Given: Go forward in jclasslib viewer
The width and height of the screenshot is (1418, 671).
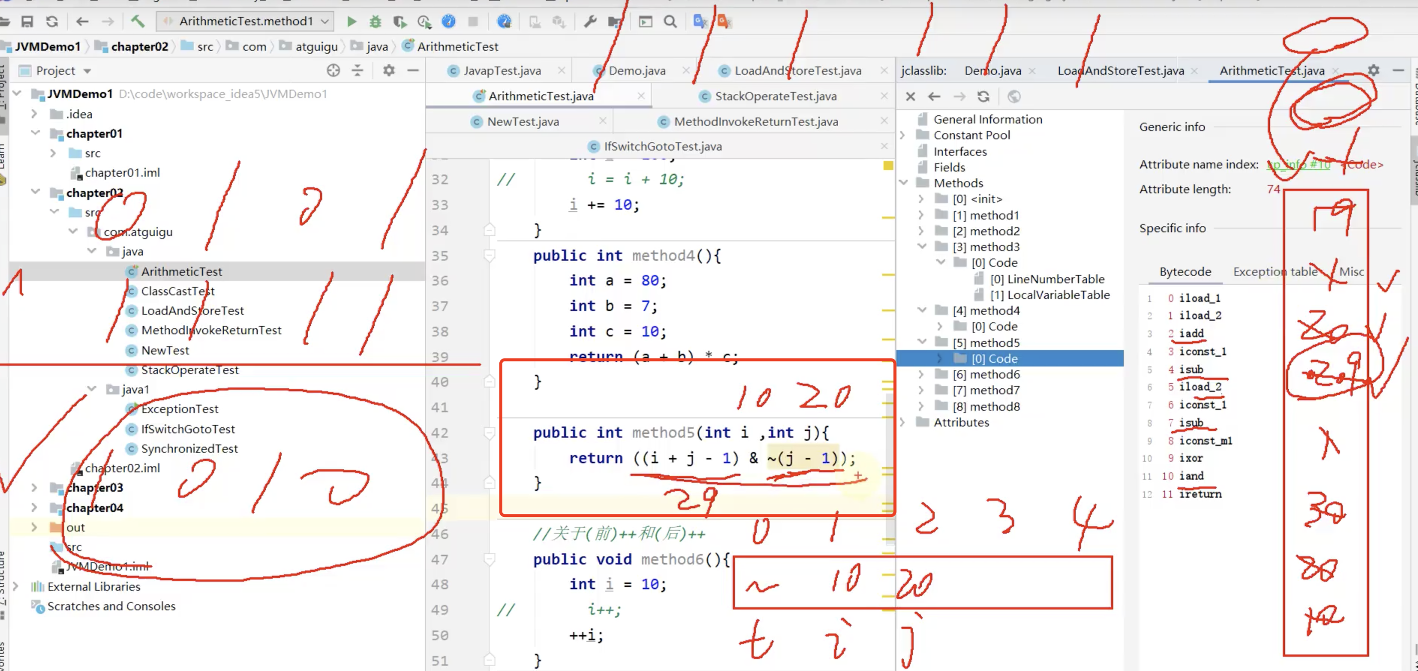Looking at the screenshot, I should click(959, 97).
